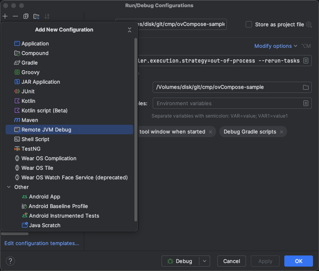Click the Environment variables input field
Screen dimensions: 319x271
click(x=227, y=103)
